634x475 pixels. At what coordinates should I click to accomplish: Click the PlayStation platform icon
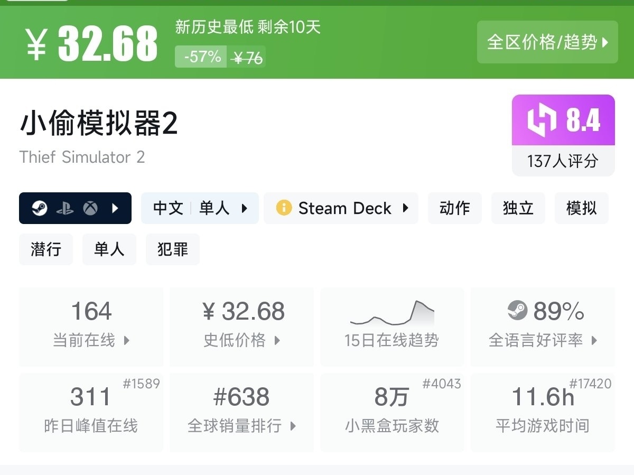tap(65, 208)
